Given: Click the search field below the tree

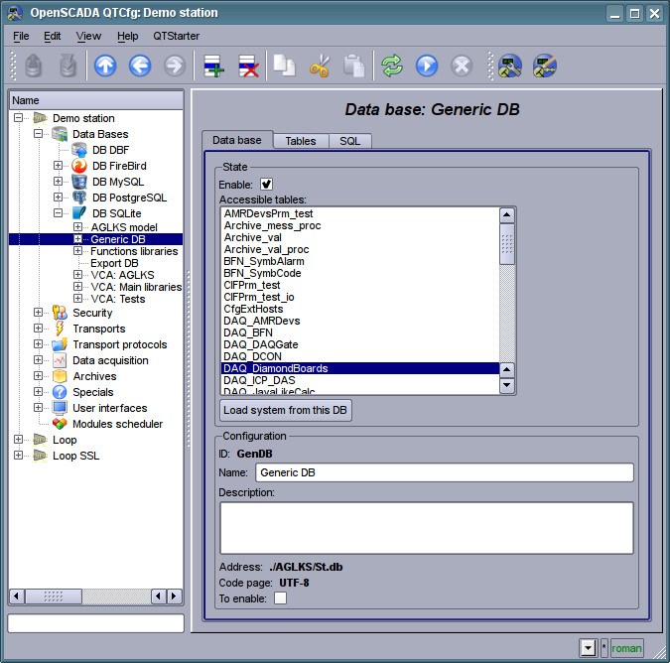Looking at the screenshot, I should 95,623.
